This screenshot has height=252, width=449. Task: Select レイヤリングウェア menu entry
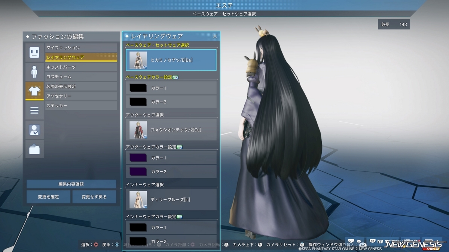point(81,57)
